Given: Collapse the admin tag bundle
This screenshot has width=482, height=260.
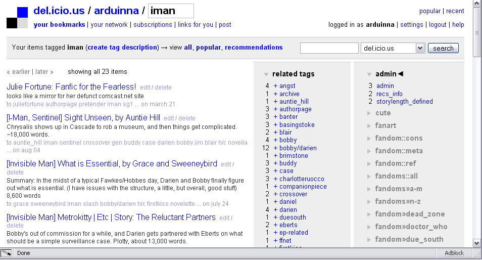Looking at the screenshot, I should click(369, 74).
